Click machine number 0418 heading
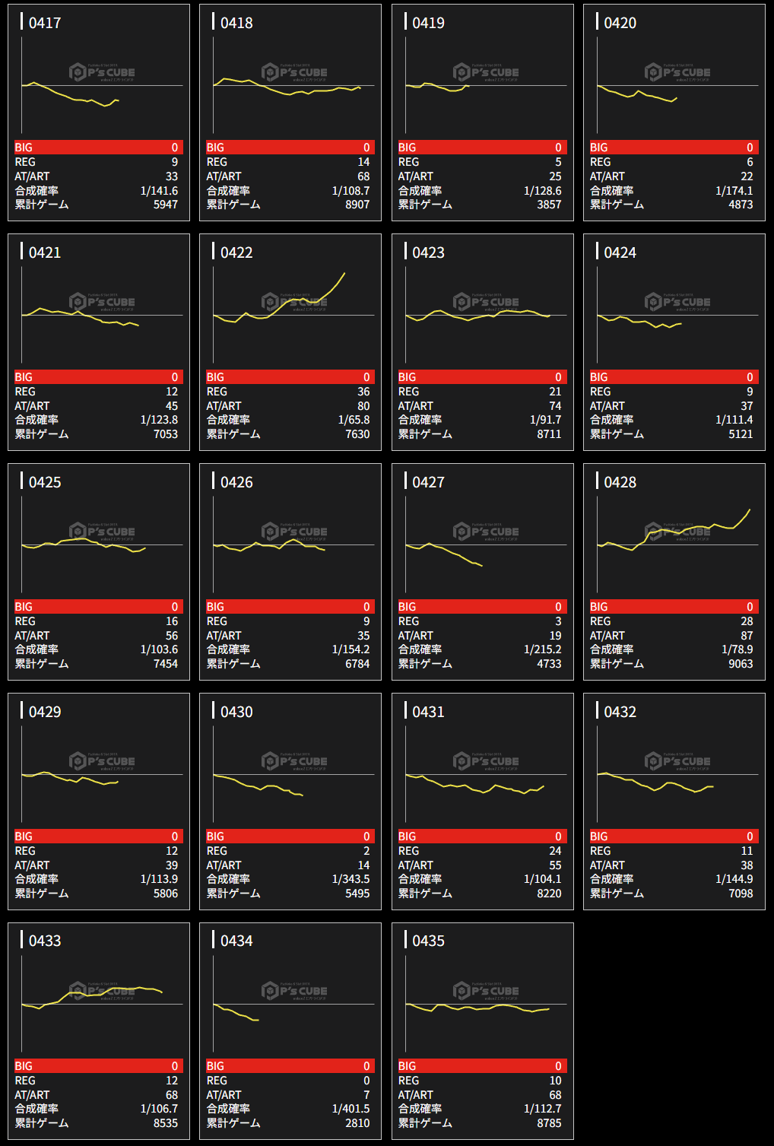The image size is (774, 1146). 236,23
